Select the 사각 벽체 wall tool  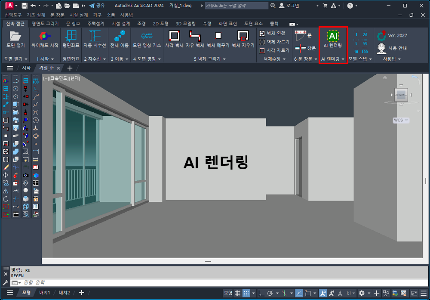click(x=174, y=37)
